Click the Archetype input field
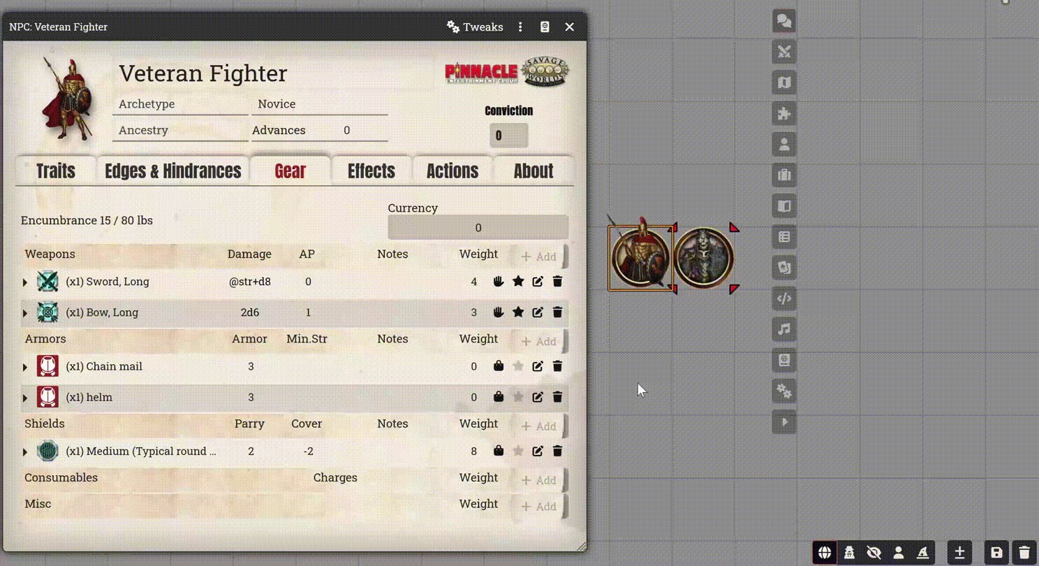 click(x=180, y=104)
